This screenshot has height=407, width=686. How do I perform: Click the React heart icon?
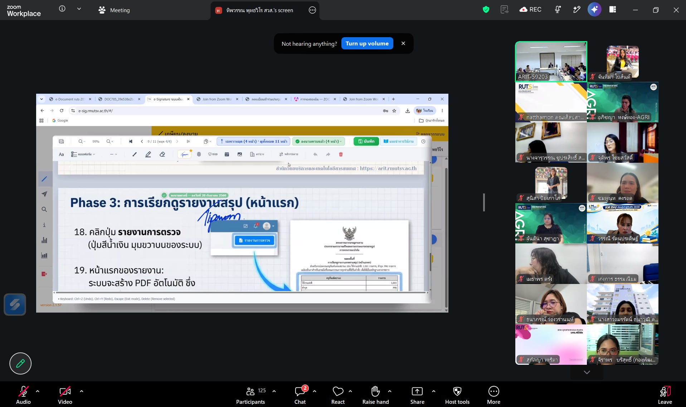click(338, 395)
